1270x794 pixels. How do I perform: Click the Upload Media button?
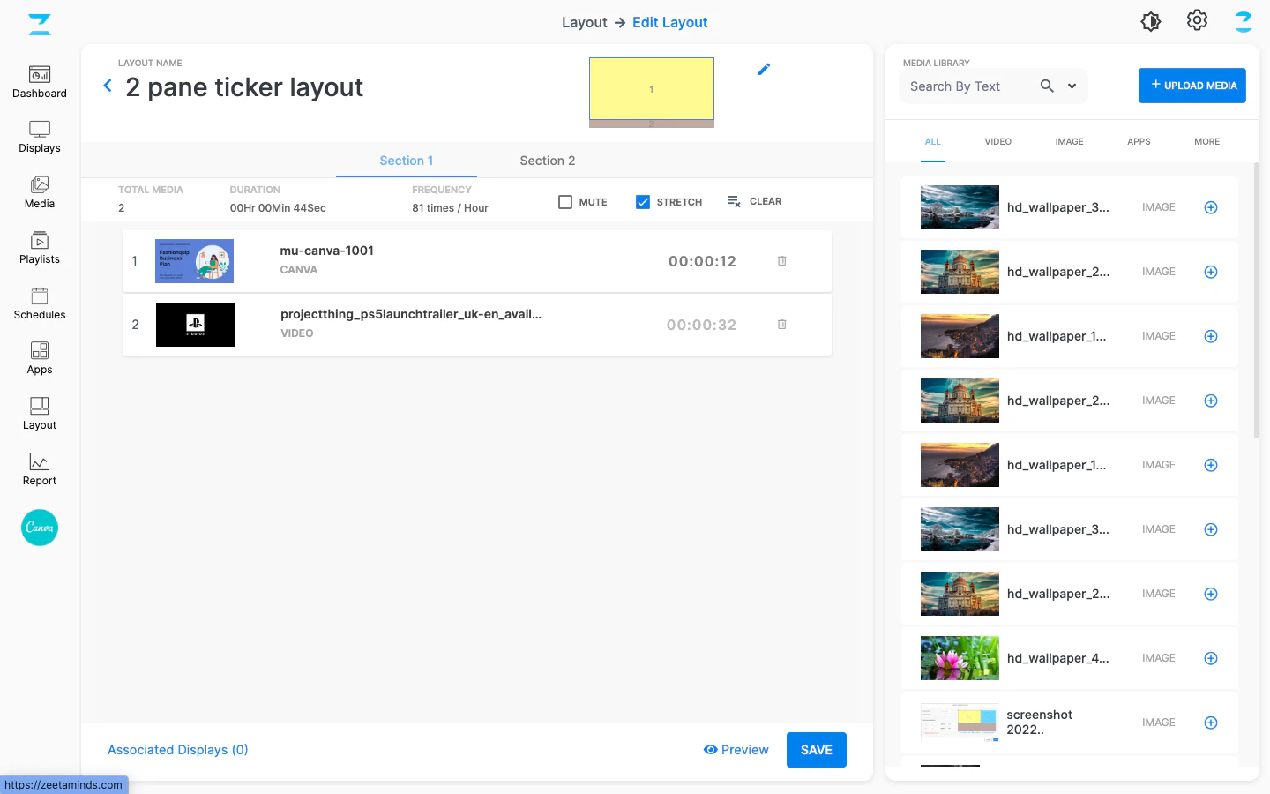click(x=1192, y=86)
